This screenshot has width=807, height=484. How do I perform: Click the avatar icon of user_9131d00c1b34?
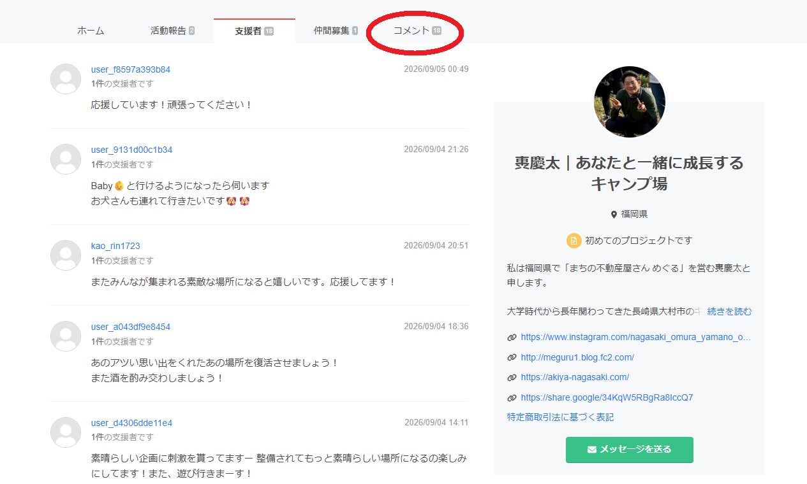click(66, 159)
